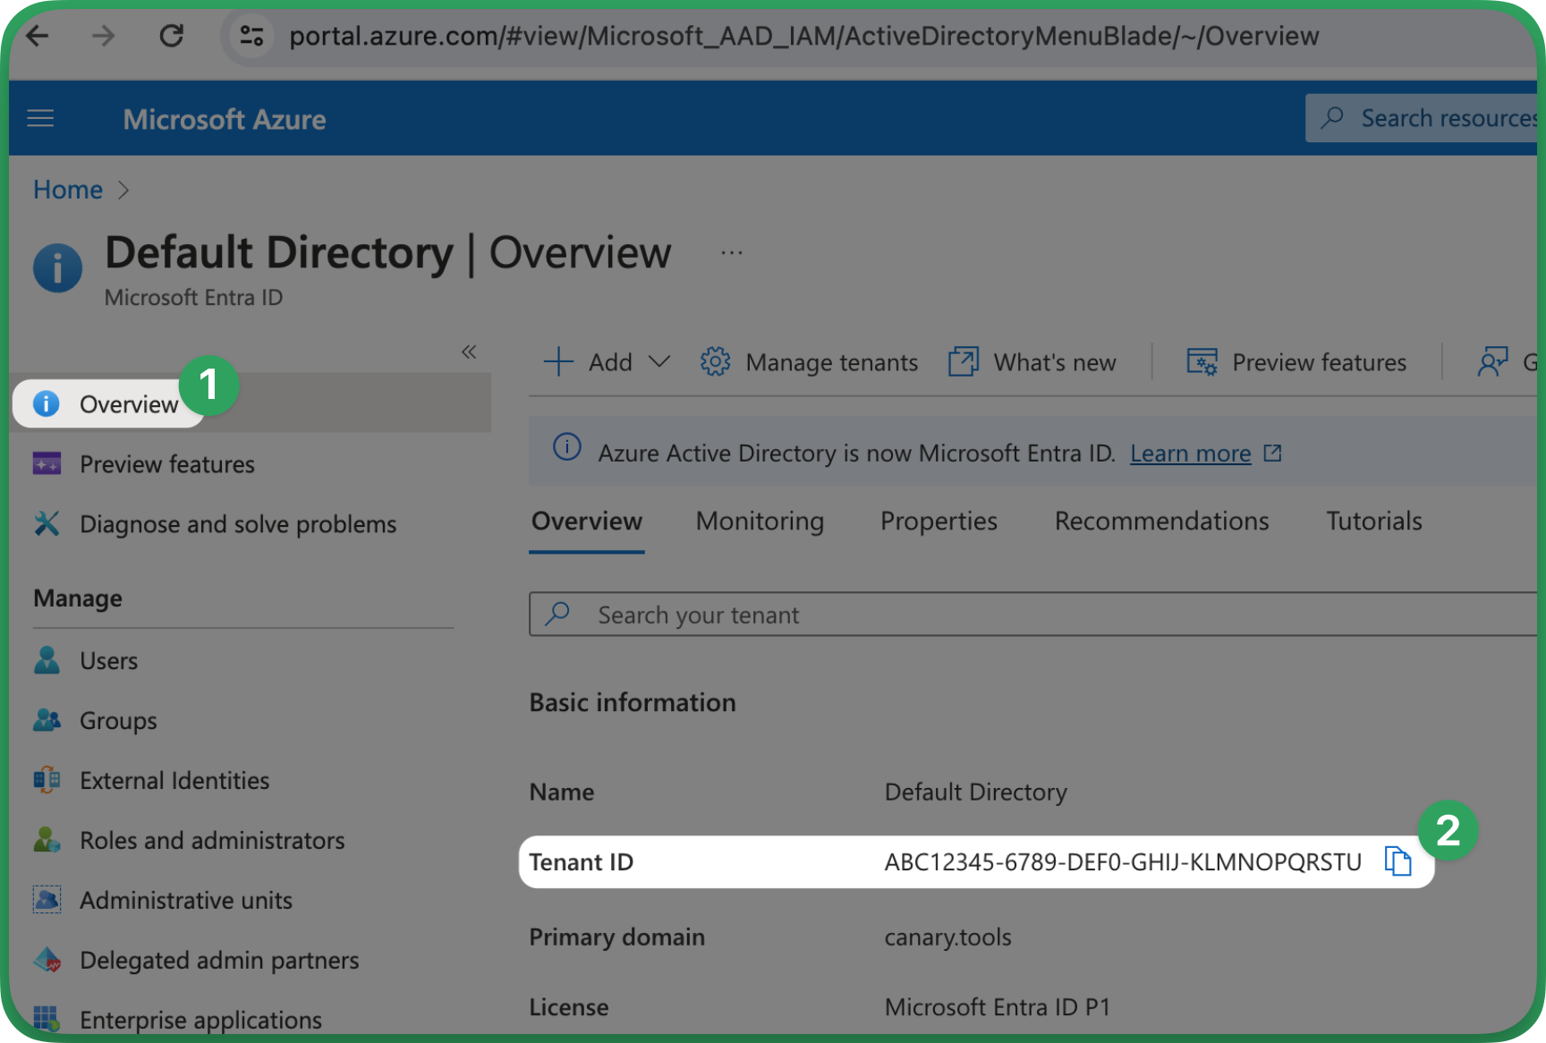The image size is (1546, 1043).
Task: Click the Microsoft Azure logo text
Action: click(225, 119)
